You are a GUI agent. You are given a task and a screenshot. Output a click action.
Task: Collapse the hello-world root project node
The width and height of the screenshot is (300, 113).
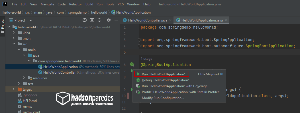pos(9,27)
